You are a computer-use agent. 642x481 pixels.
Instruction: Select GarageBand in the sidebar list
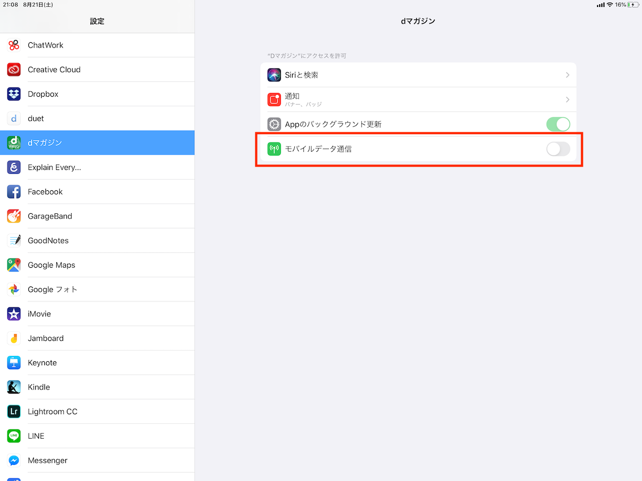[97, 216]
